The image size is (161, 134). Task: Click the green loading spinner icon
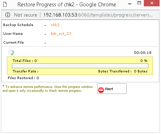11,52
